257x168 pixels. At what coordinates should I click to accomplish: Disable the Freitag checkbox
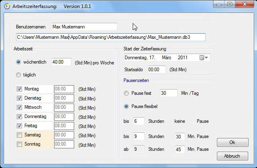click(x=19, y=126)
